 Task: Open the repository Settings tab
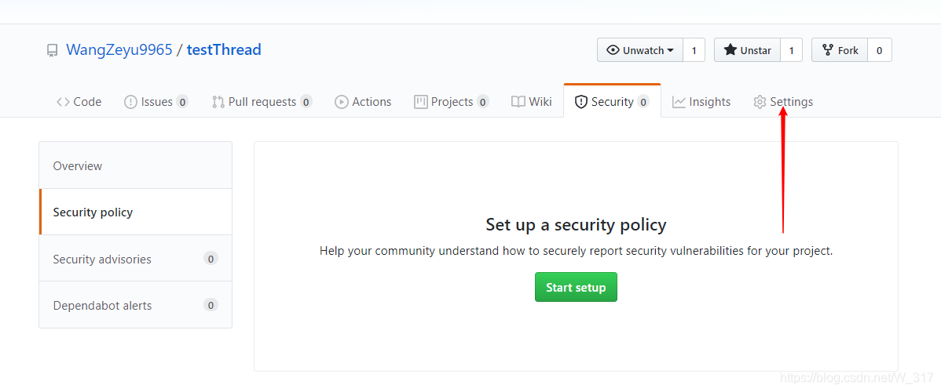pos(783,102)
